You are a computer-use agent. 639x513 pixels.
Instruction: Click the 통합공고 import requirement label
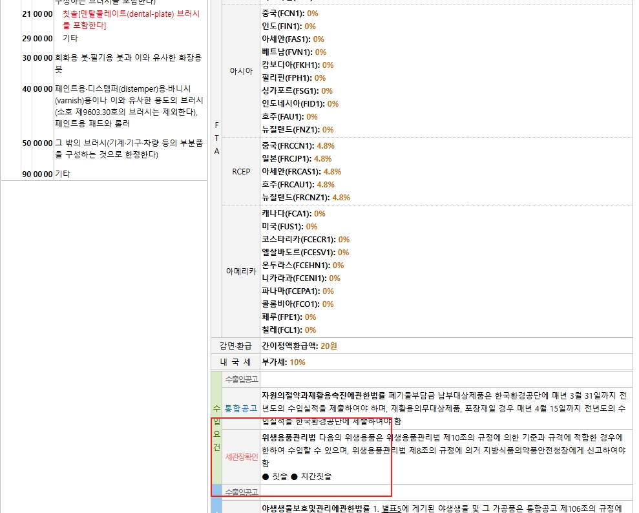tap(241, 408)
